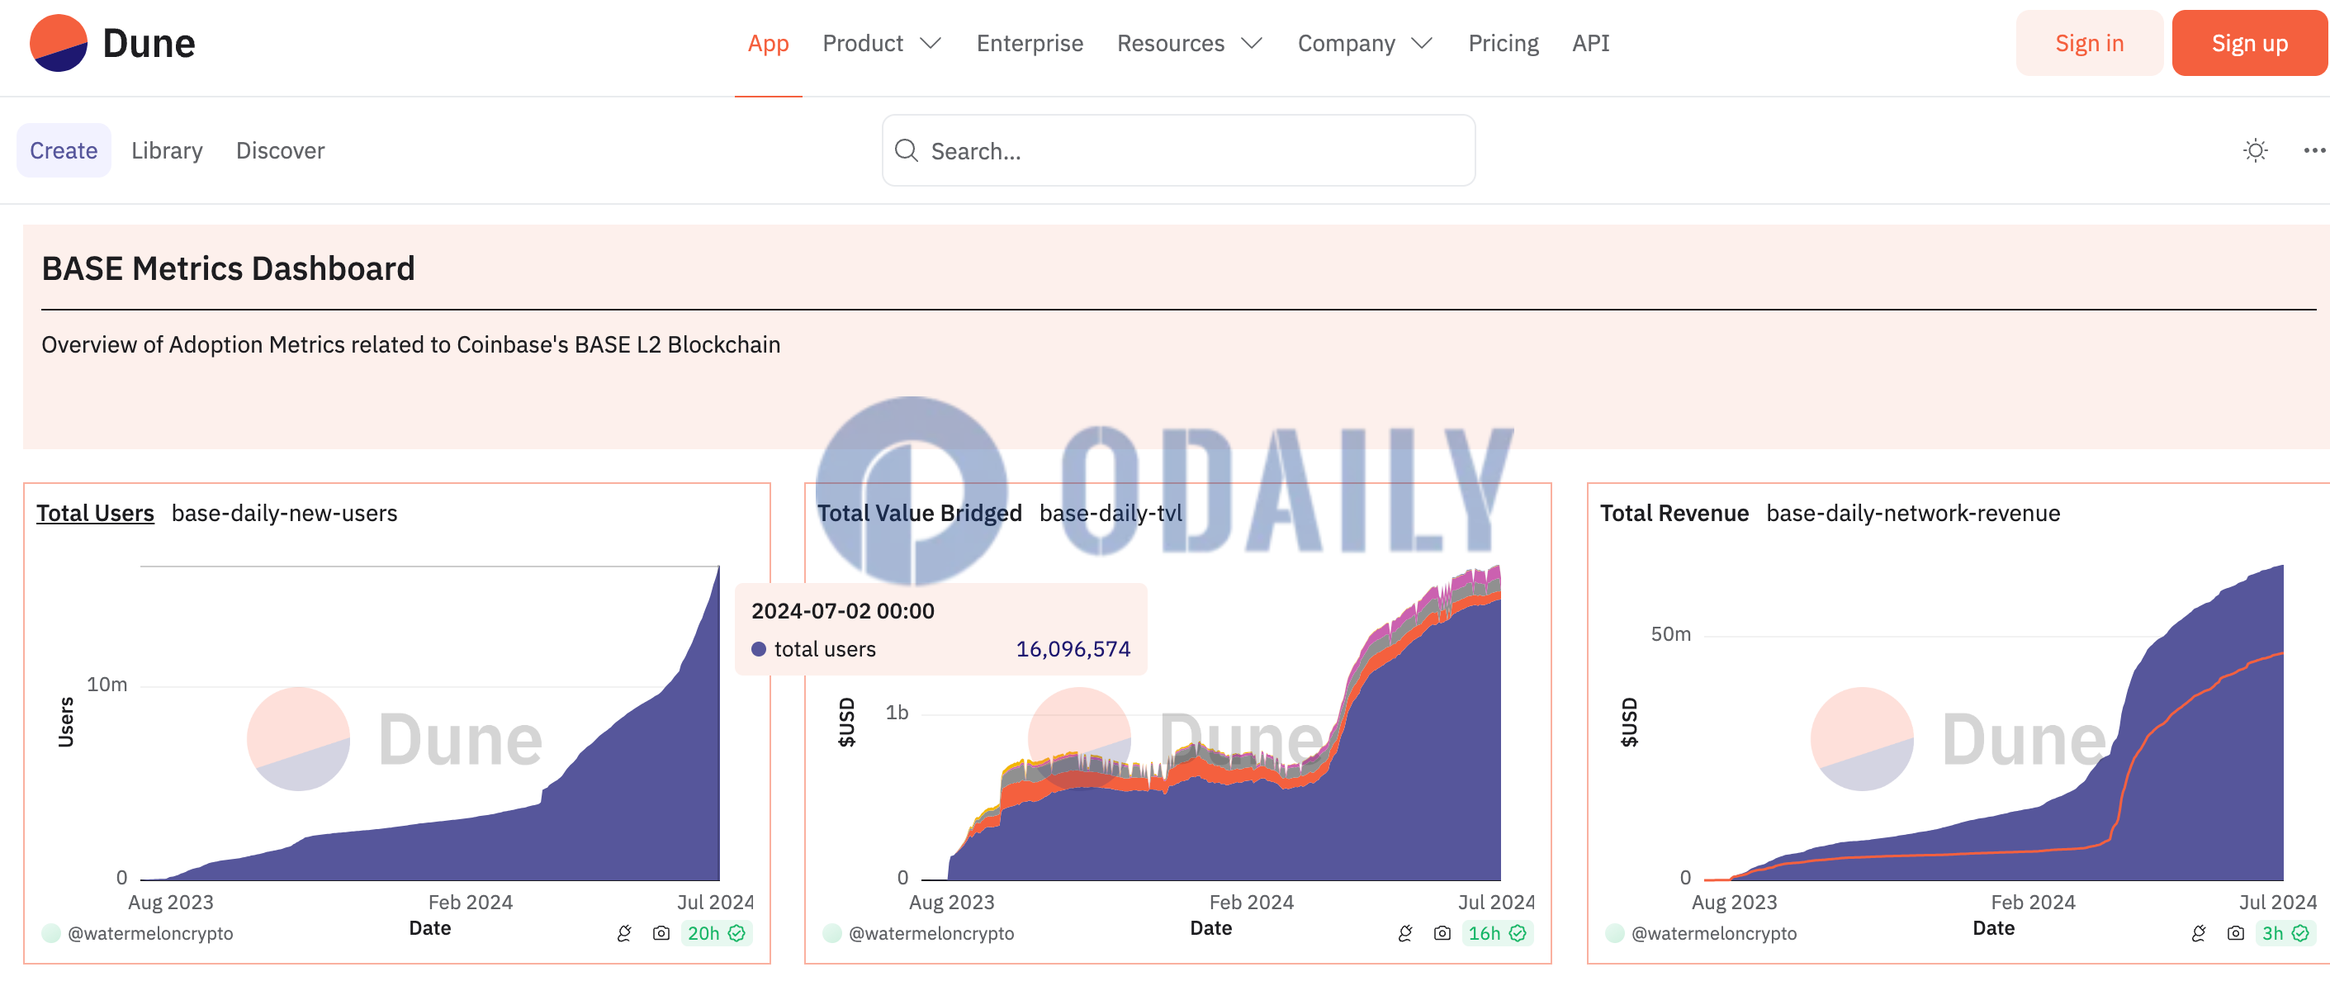This screenshot has height=986, width=2330.
Task: Expand the Product dropdown menu
Action: [x=879, y=41]
